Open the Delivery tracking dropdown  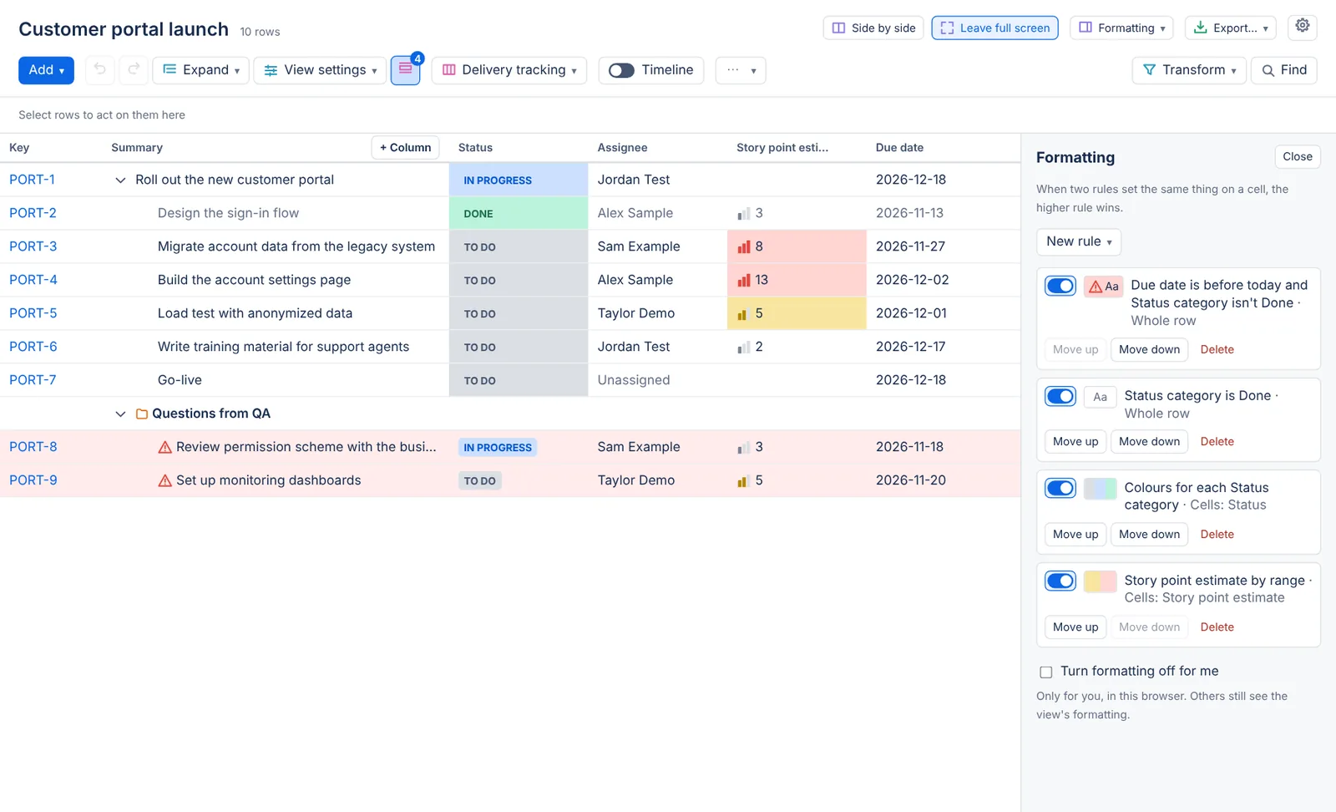509,70
